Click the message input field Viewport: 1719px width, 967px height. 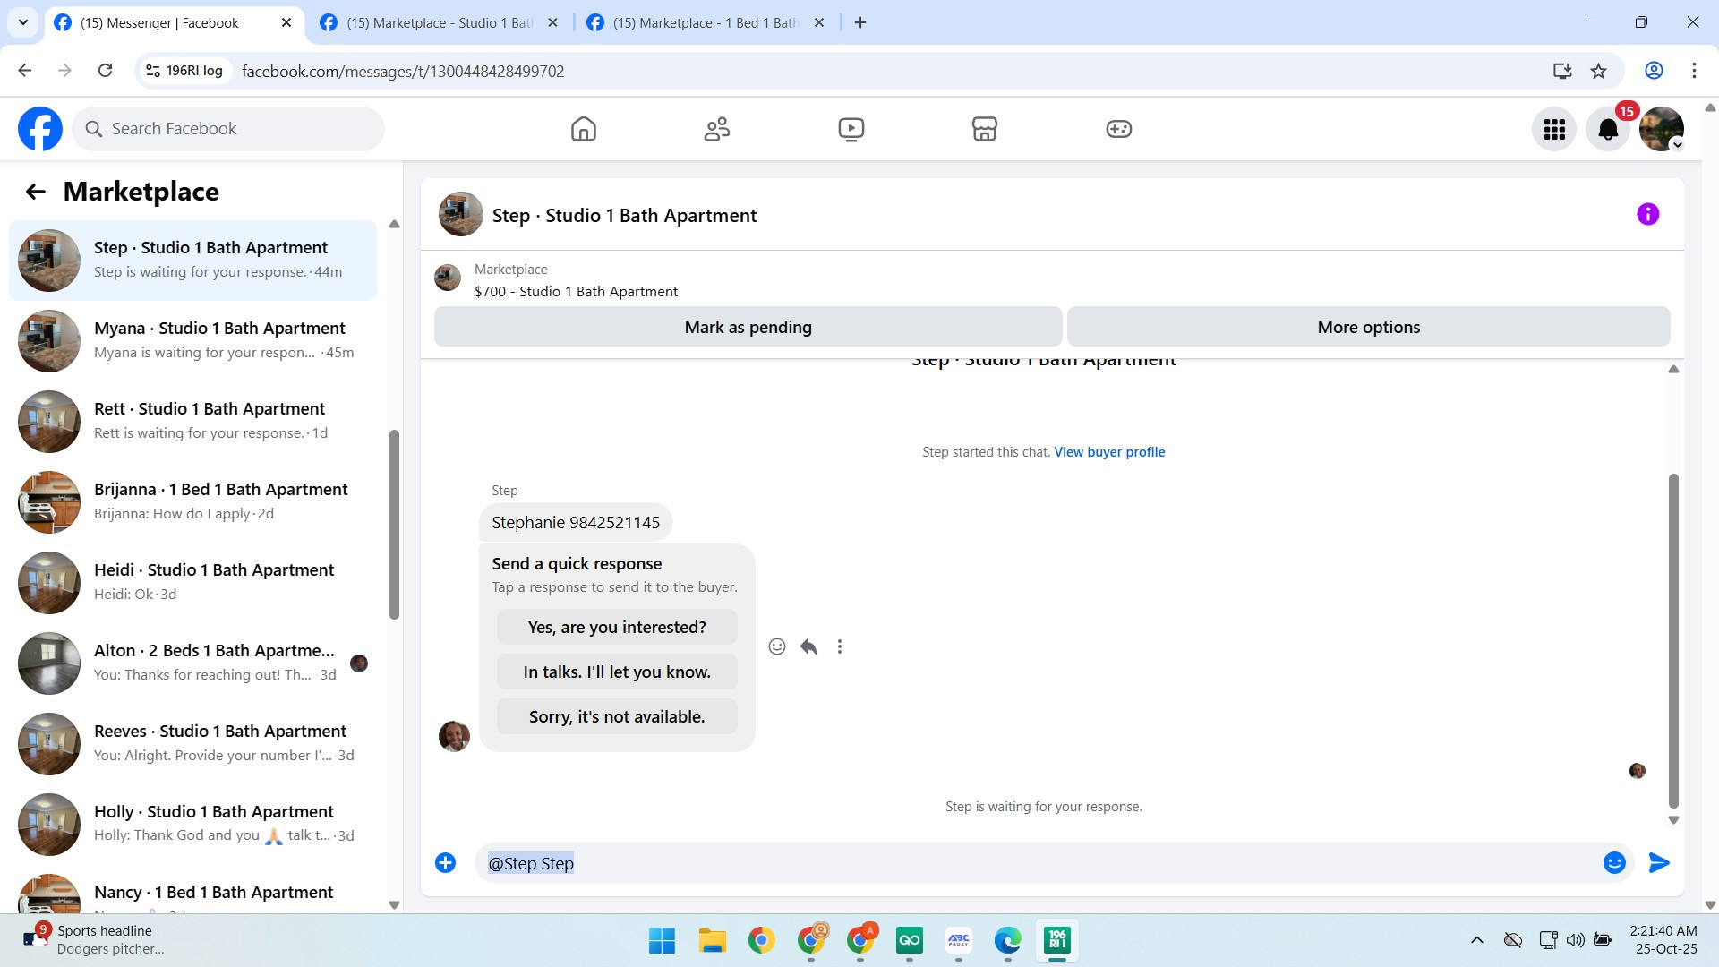coord(1039,863)
